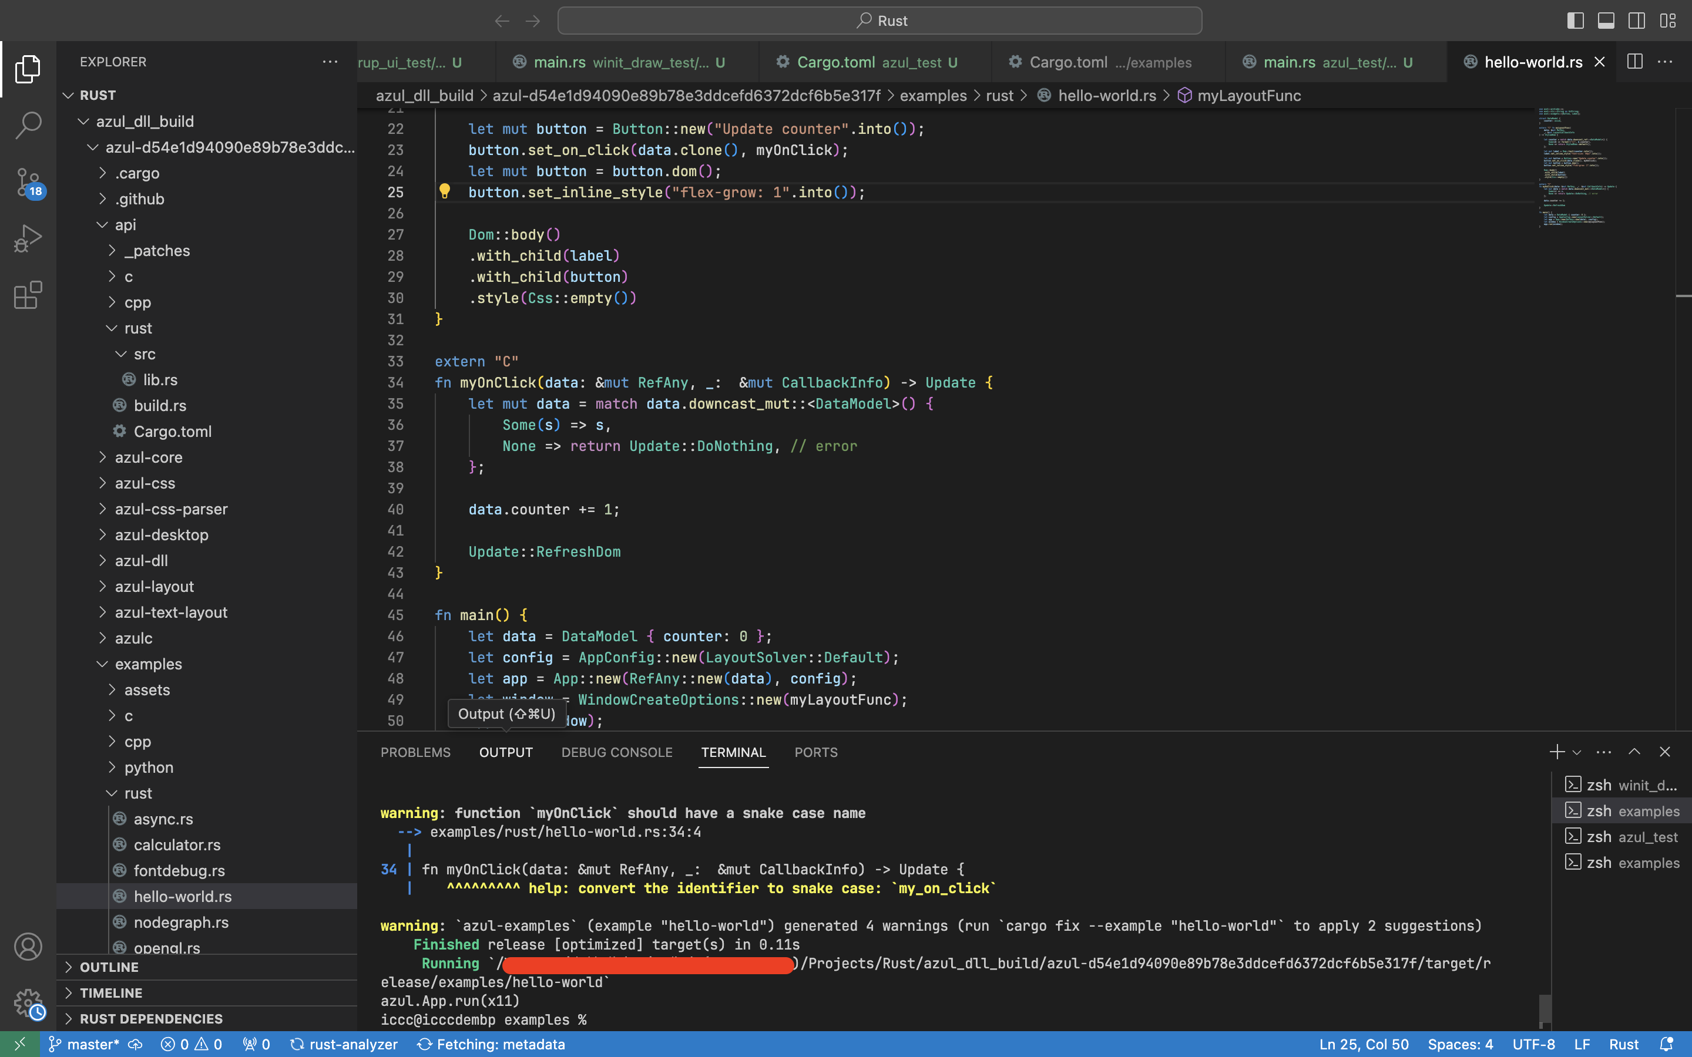This screenshot has height=1057, width=1692.
Task: Toggle the secondary side bar
Action: pos(1637,21)
